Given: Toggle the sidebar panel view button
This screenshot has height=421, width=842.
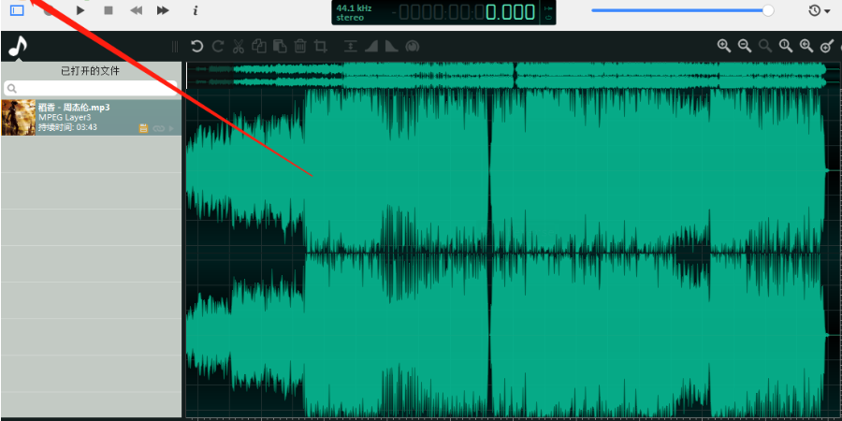Looking at the screenshot, I should (x=17, y=9).
